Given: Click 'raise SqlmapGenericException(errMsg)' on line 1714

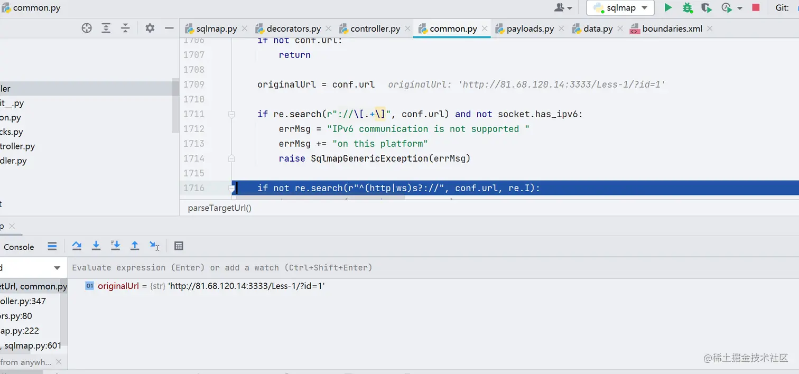Looking at the screenshot, I should (375, 158).
